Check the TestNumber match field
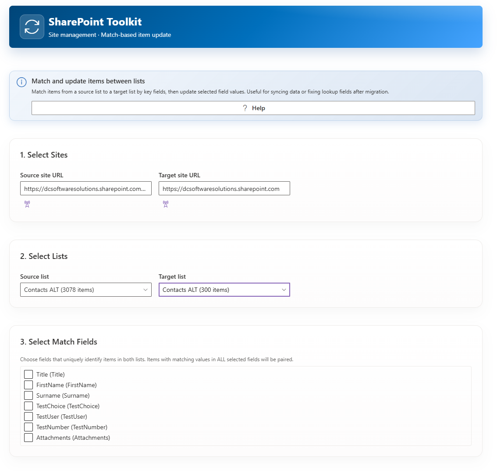The height and width of the screenshot is (474, 497). (28, 427)
